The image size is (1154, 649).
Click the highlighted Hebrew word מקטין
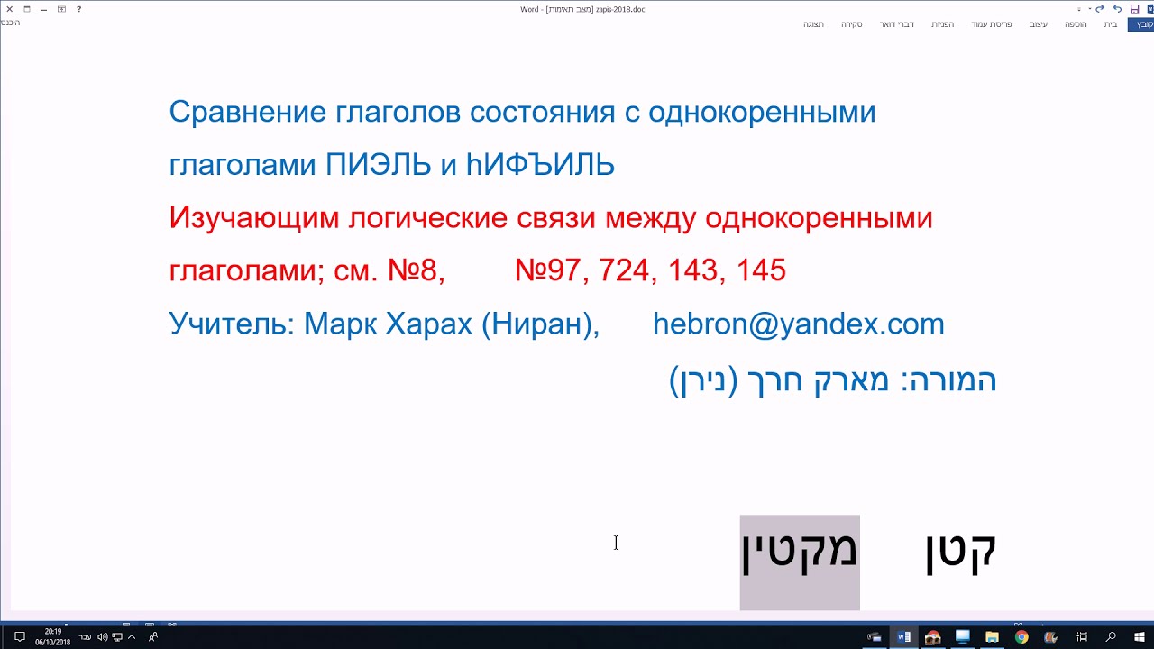coord(800,552)
